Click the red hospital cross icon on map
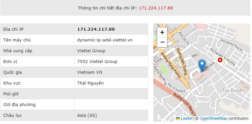The image size is (252, 124). [220, 60]
